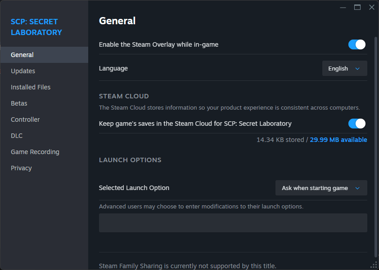View the DLC section
Image resolution: width=379 pixels, height=270 pixels.
44,136
